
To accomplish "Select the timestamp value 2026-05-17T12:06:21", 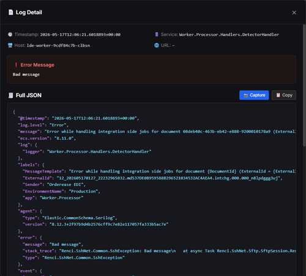I will (x=80, y=35).
